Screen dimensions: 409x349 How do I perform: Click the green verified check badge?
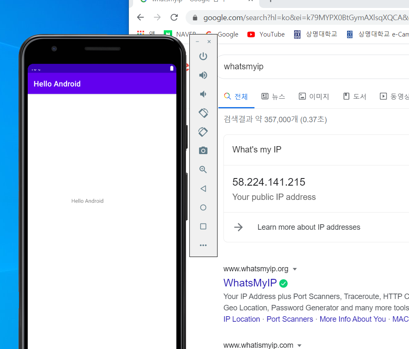coord(283,283)
